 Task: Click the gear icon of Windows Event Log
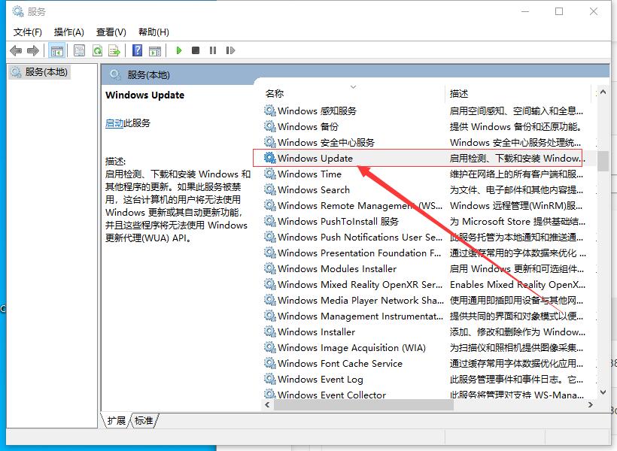(x=269, y=379)
